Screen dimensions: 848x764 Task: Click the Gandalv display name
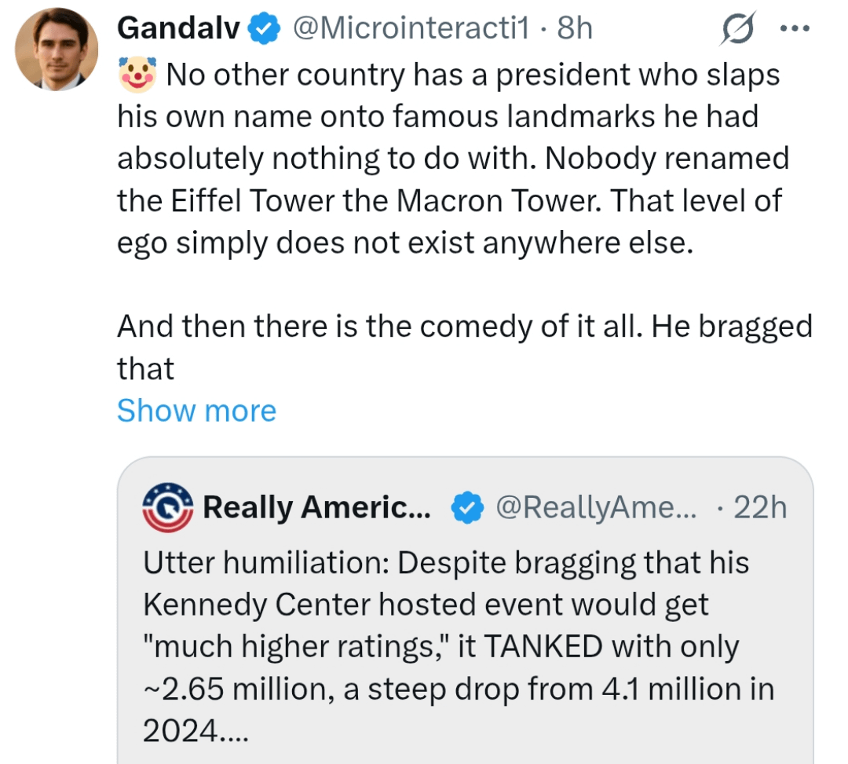tap(179, 29)
